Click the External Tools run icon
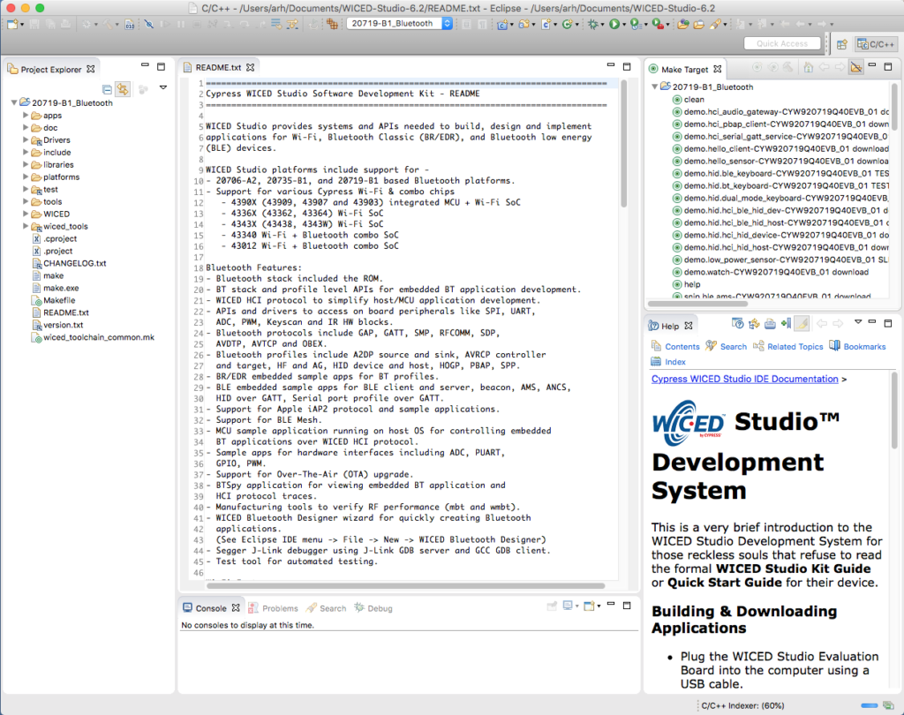Screen dimensions: 904x715 coord(657,24)
